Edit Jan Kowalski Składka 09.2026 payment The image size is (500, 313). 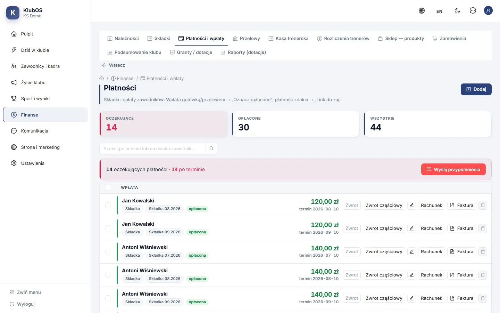coord(411,228)
